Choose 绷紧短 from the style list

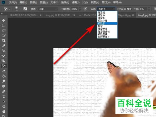tap(107, 12)
